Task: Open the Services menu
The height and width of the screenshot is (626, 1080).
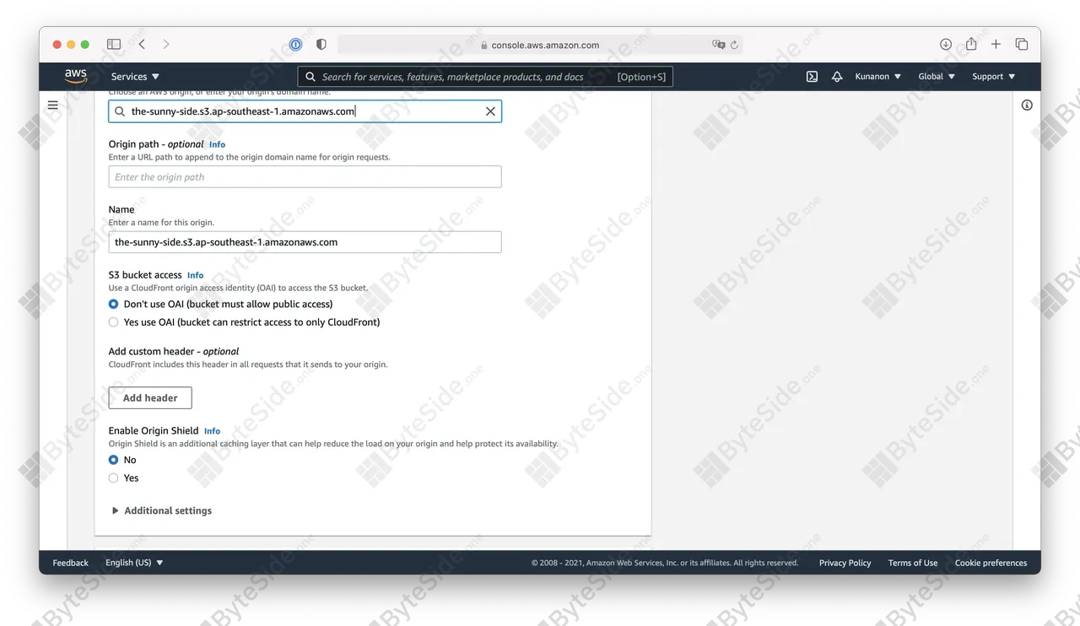Action: [x=135, y=77]
